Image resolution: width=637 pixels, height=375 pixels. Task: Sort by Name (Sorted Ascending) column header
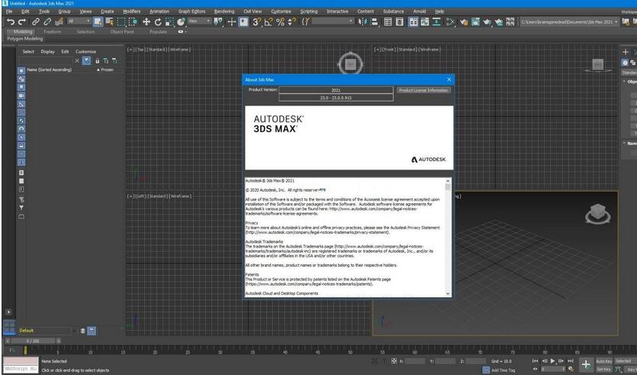[x=49, y=70]
